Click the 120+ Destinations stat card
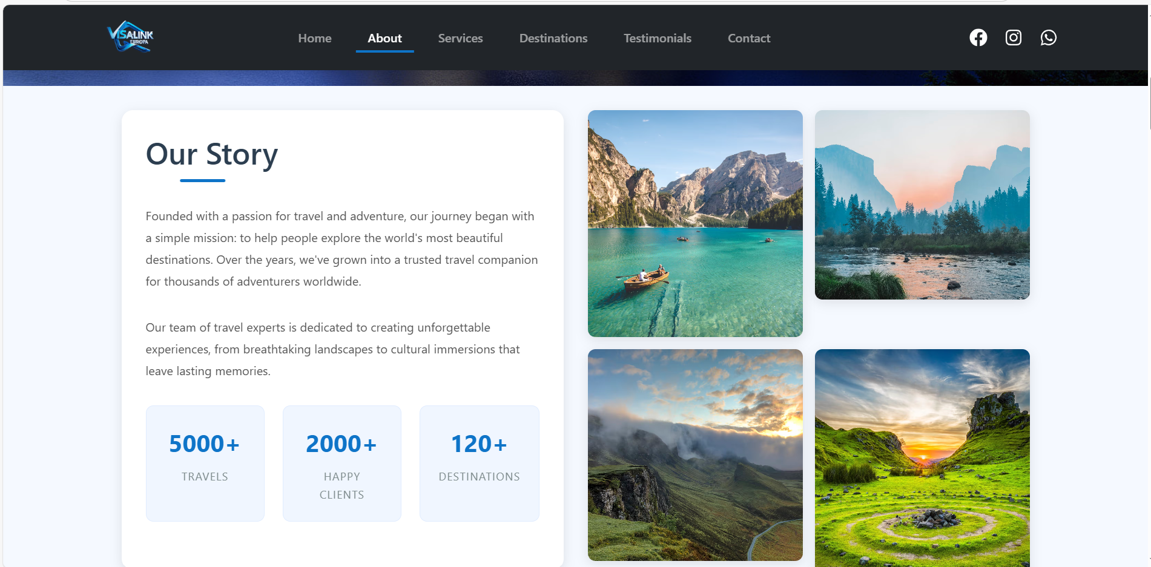Viewport: 1151px width, 567px height. pyautogui.click(x=479, y=463)
